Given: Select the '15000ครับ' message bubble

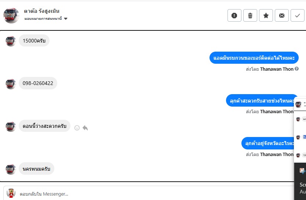Looking at the screenshot, I should (34, 41).
